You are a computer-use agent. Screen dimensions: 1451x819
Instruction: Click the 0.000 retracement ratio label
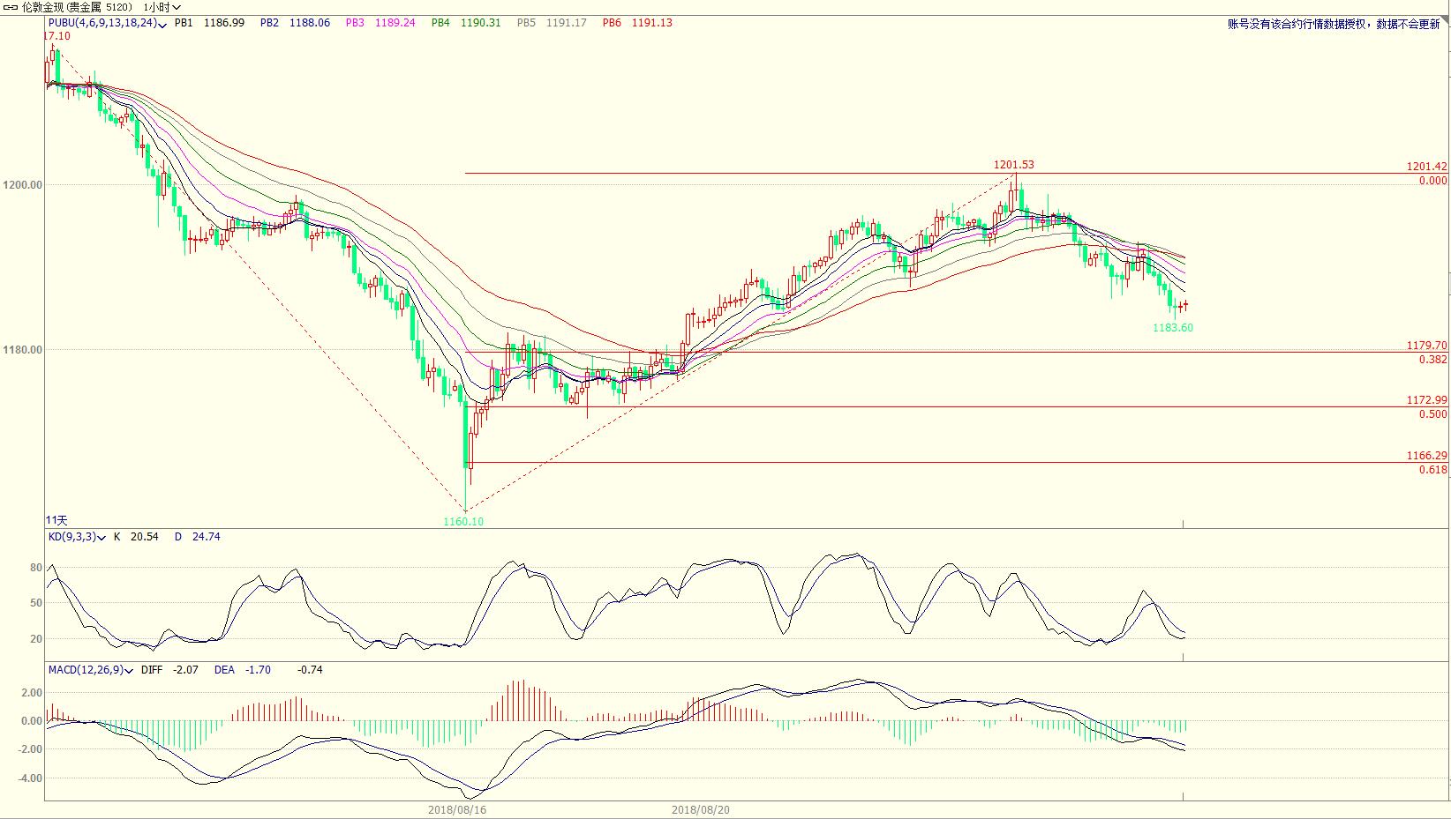coord(1433,181)
